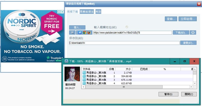The width and height of the screenshot is (202, 106).
Task: Click the 立即註冊 button
Action: pyautogui.click(x=188, y=19)
